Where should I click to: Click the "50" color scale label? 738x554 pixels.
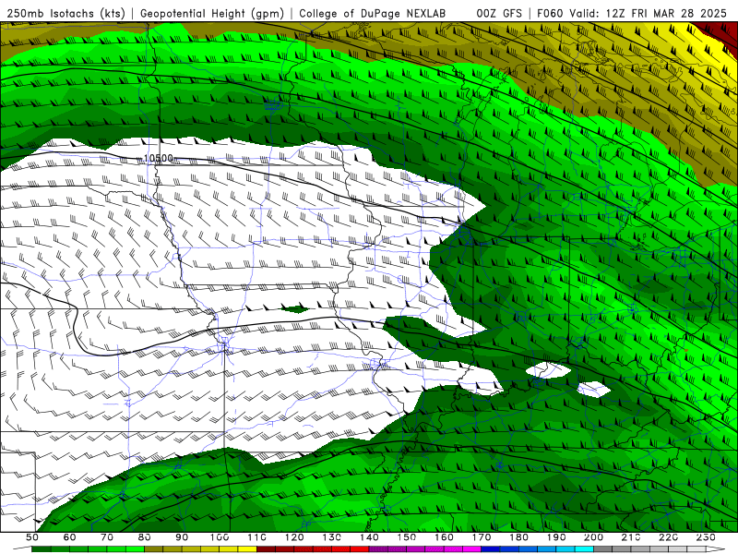pyautogui.click(x=31, y=537)
